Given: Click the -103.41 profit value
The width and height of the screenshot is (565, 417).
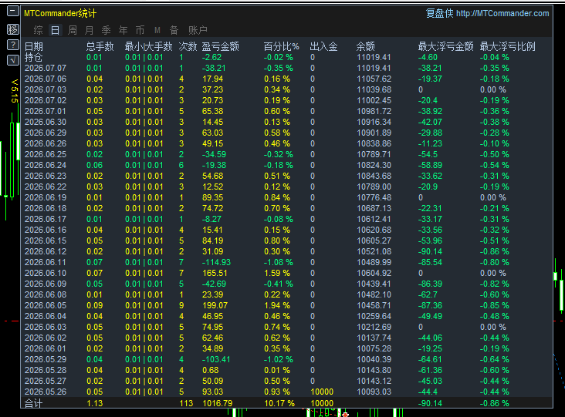Looking at the screenshot, I should pyautogui.click(x=216, y=359).
